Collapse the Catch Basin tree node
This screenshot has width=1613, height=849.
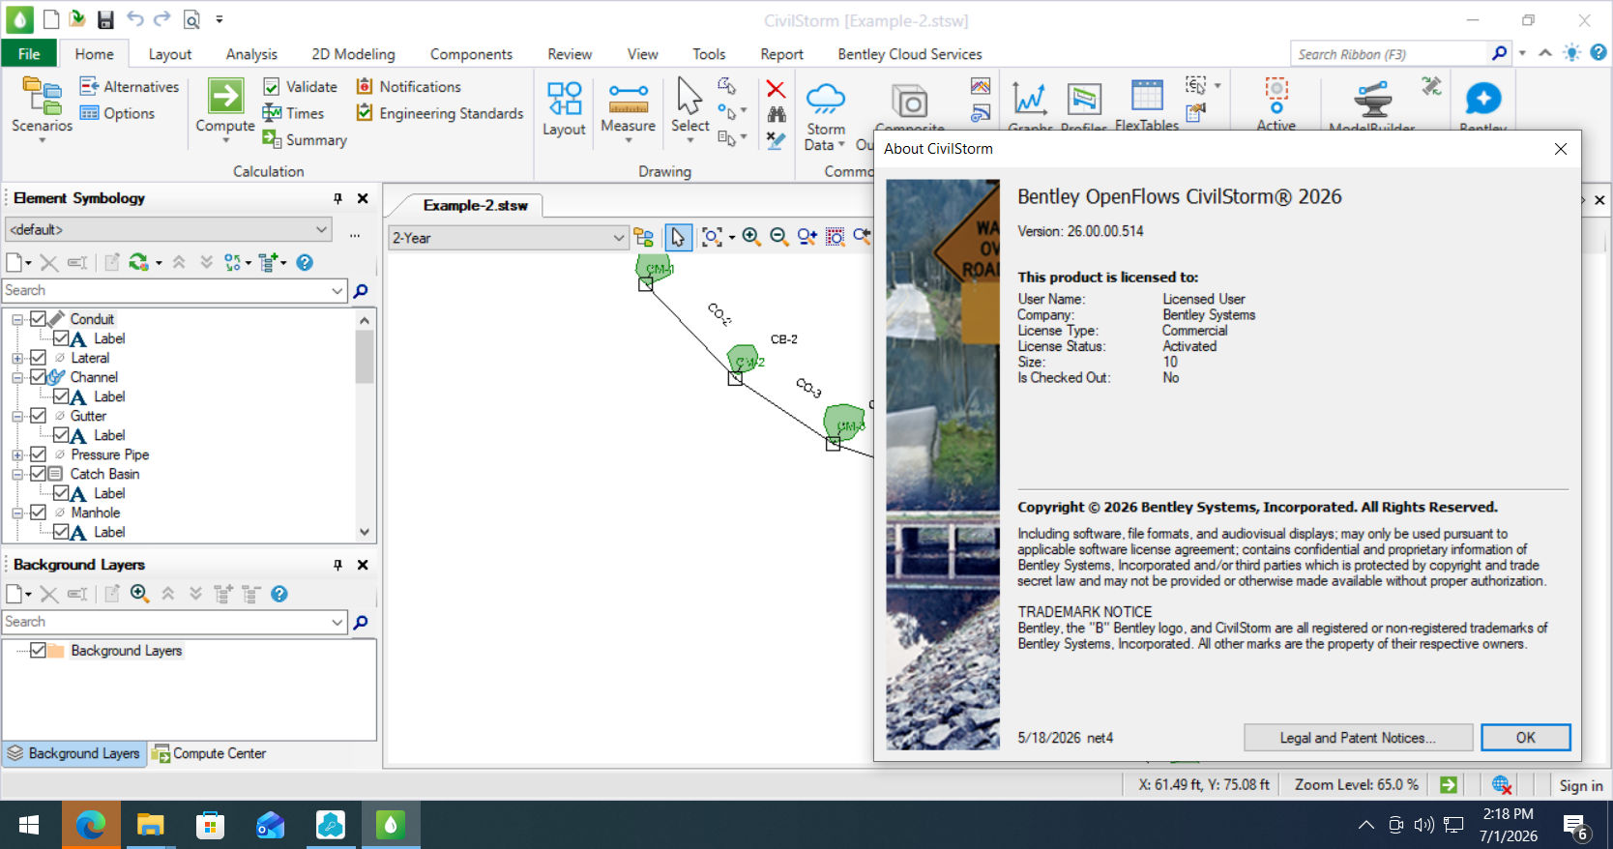[17, 474]
